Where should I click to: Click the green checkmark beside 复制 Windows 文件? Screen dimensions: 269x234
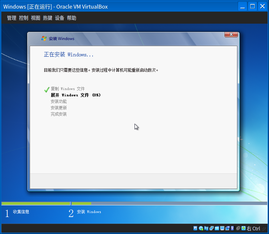47,89
